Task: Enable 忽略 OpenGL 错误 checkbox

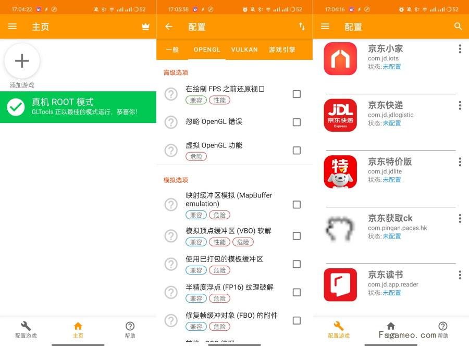Action: coord(297,122)
